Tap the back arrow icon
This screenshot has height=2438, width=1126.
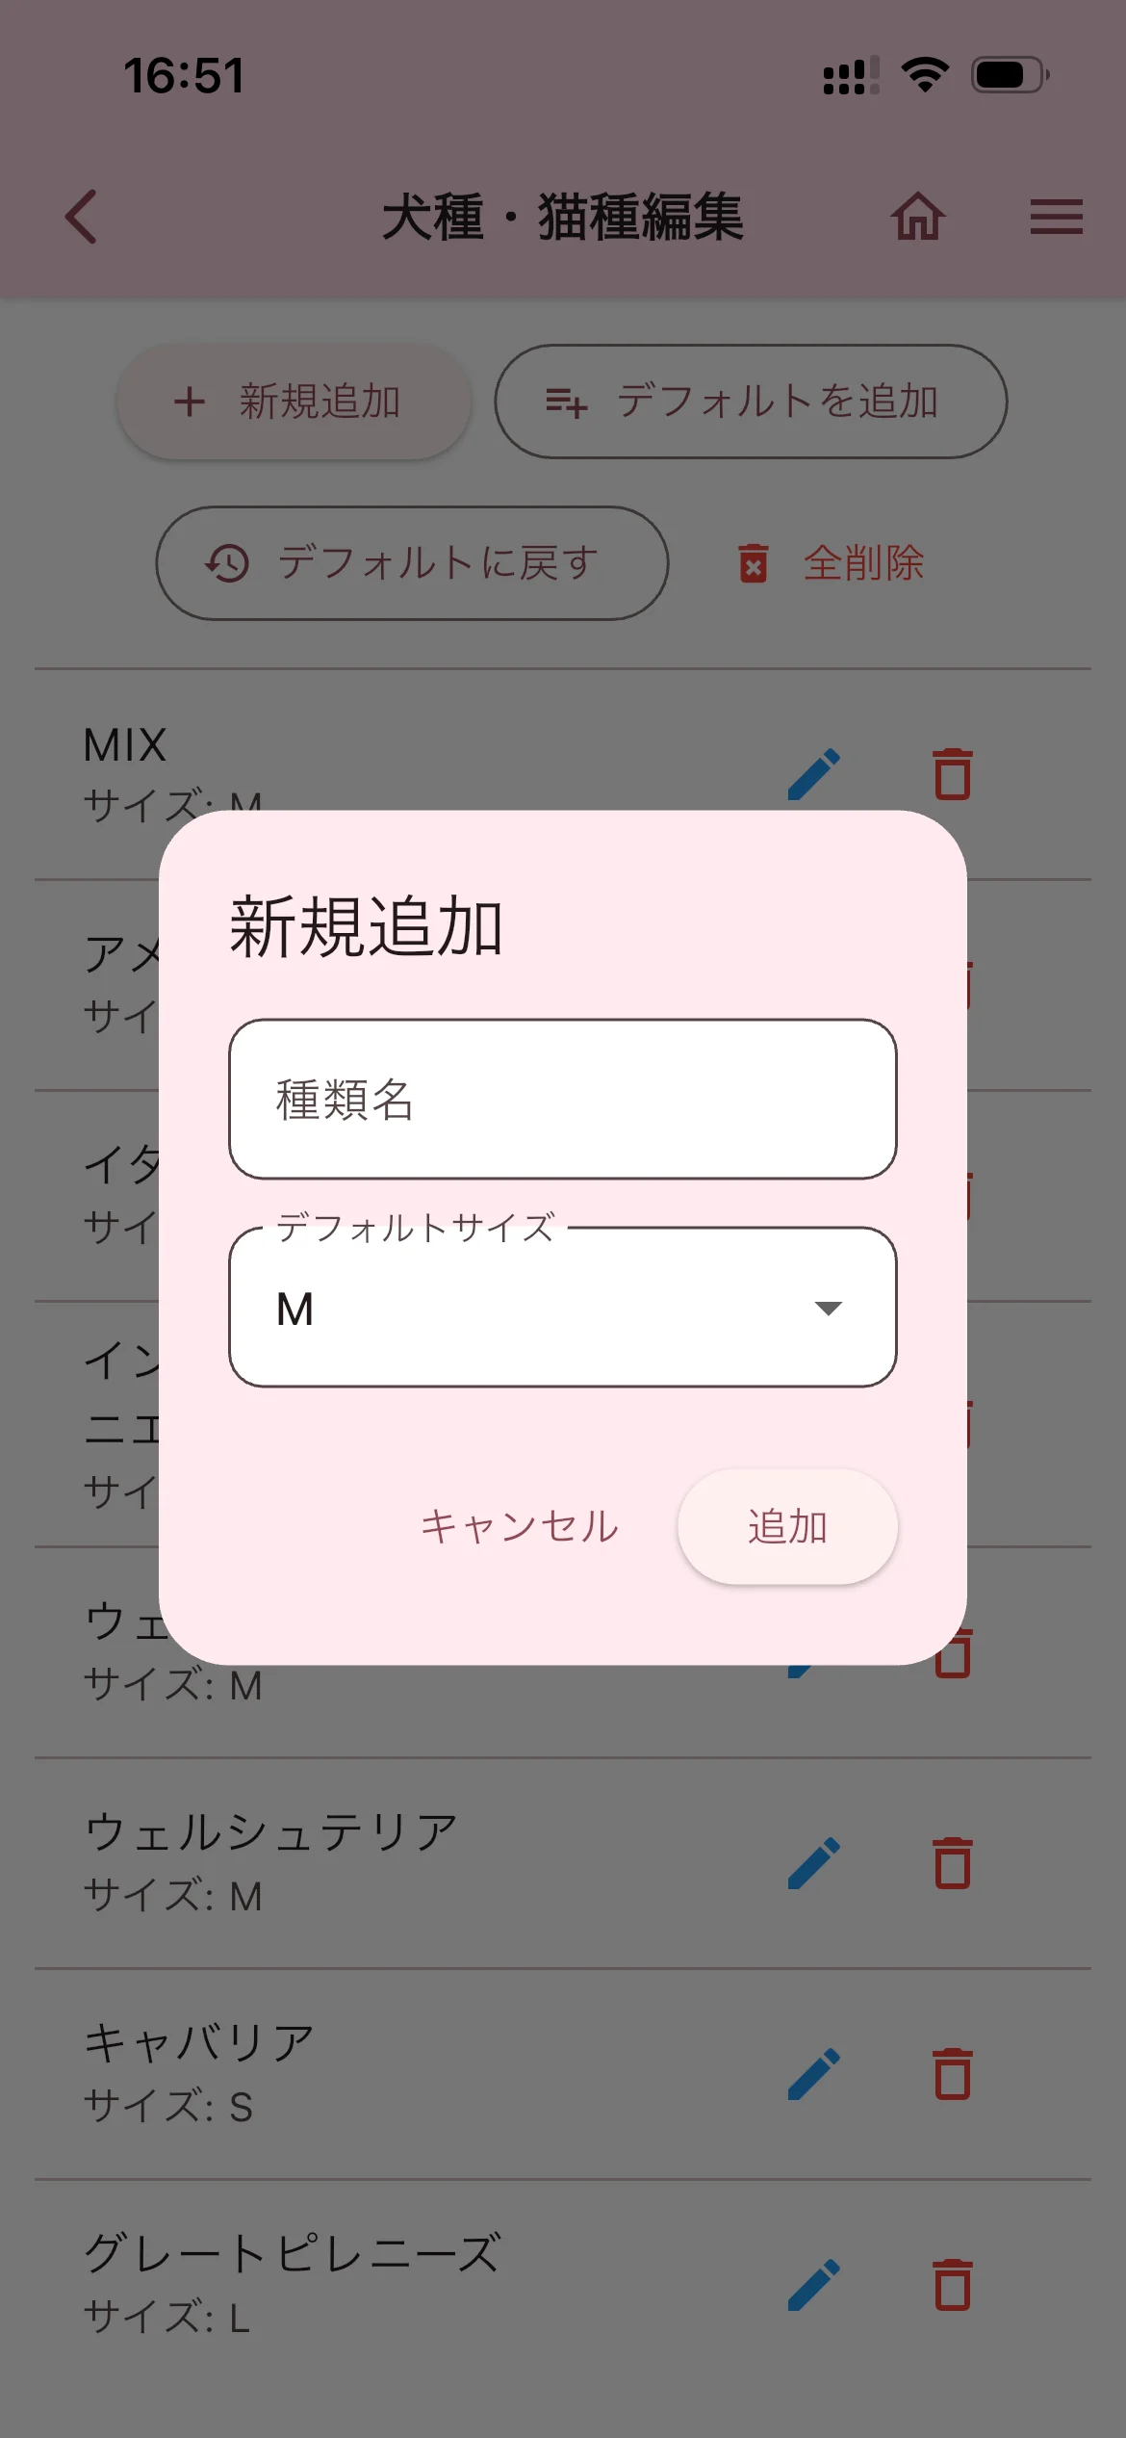[82, 217]
